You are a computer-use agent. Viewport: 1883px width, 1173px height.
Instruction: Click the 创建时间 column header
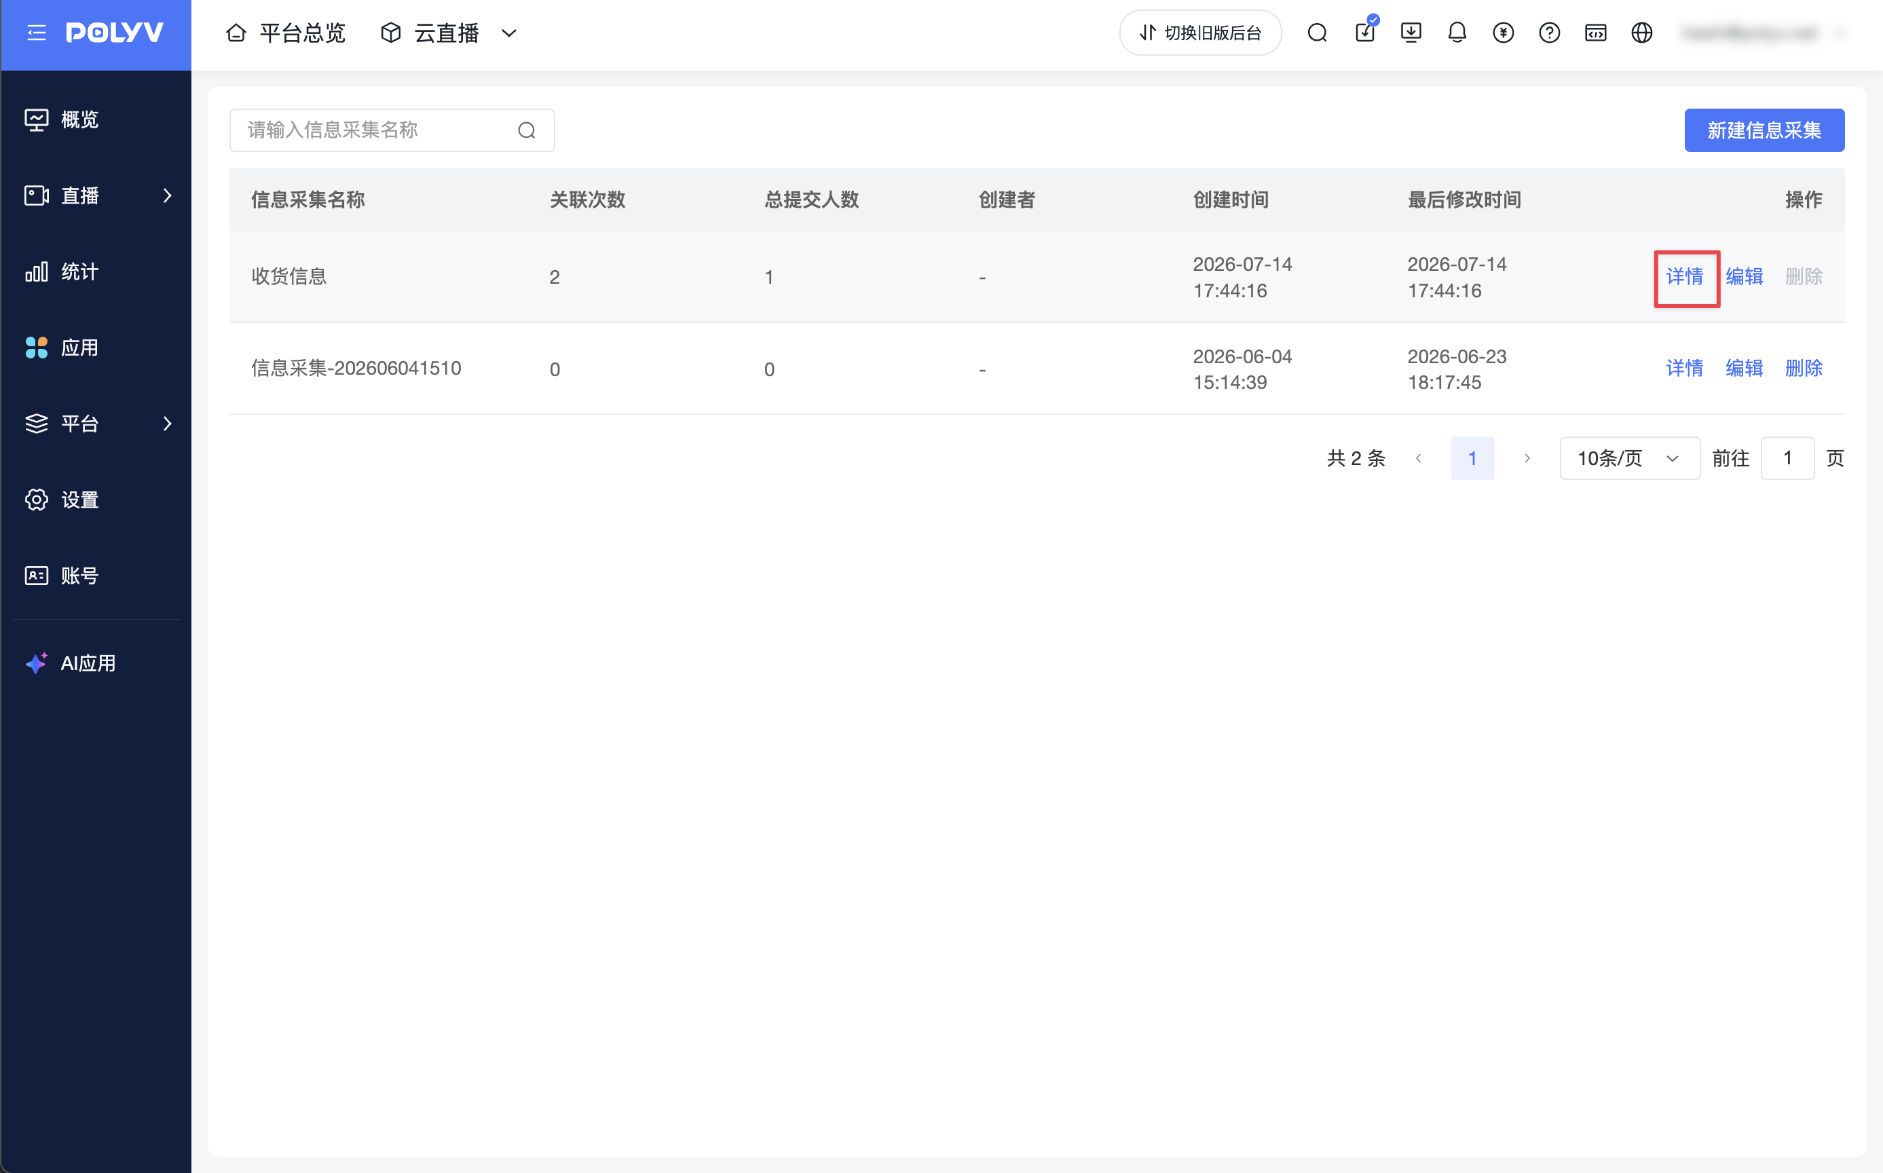pyautogui.click(x=1230, y=200)
